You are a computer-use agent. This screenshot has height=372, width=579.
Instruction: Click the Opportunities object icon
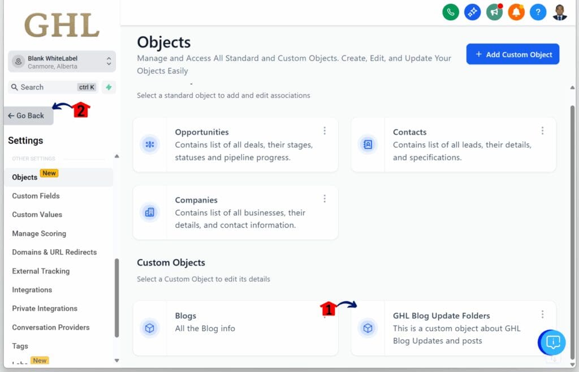point(150,145)
